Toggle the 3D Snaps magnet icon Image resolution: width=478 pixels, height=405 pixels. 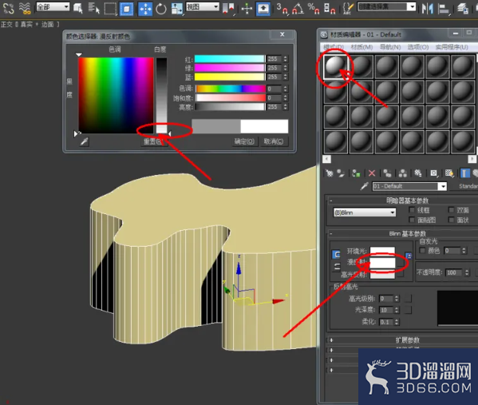tap(282, 8)
